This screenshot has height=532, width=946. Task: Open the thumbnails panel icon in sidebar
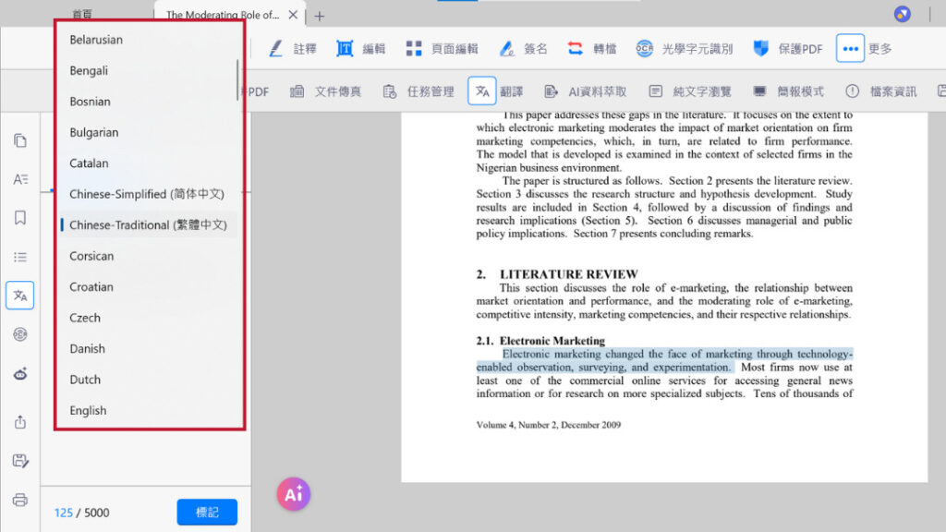click(19, 140)
